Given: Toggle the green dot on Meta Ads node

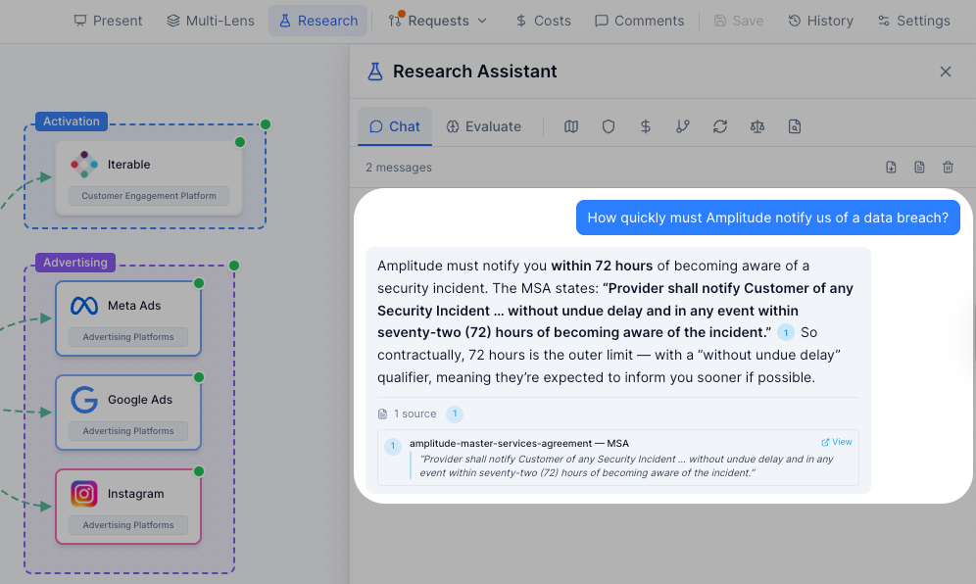Looking at the screenshot, I should pos(200,285).
